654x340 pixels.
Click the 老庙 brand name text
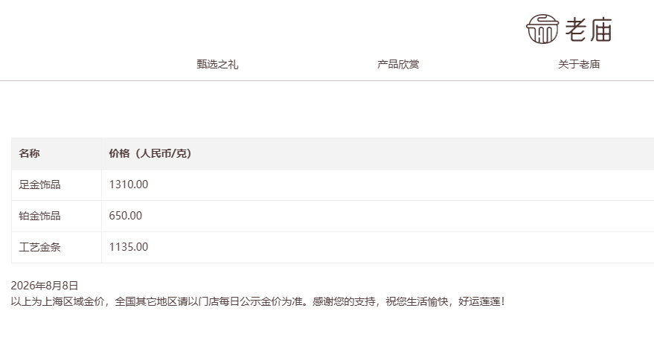[589, 29]
